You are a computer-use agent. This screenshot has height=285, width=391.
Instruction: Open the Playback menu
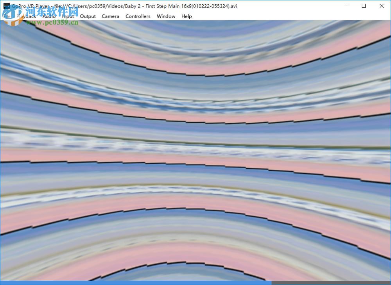27,16
